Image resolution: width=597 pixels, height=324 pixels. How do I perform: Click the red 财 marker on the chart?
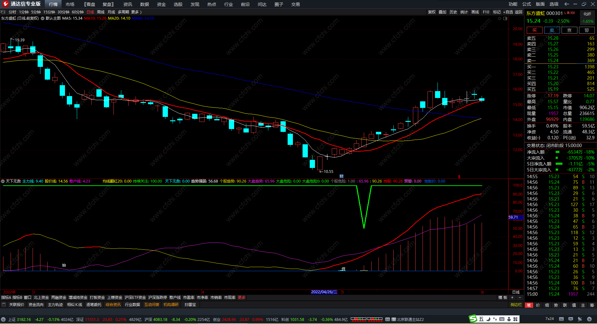341,176
